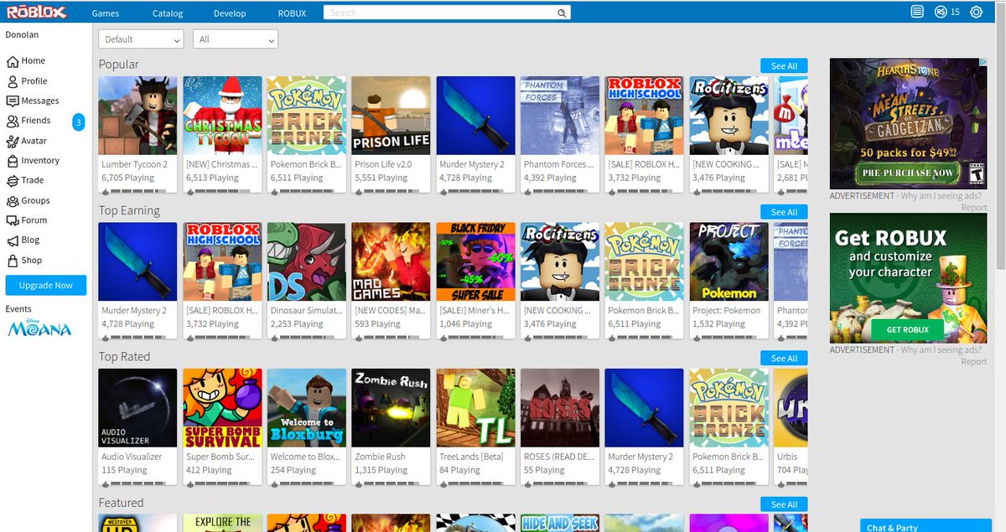Screen dimensions: 1006x532
Task: Open the Blog icon in the sidebar
Action: click(x=13, y=240)
